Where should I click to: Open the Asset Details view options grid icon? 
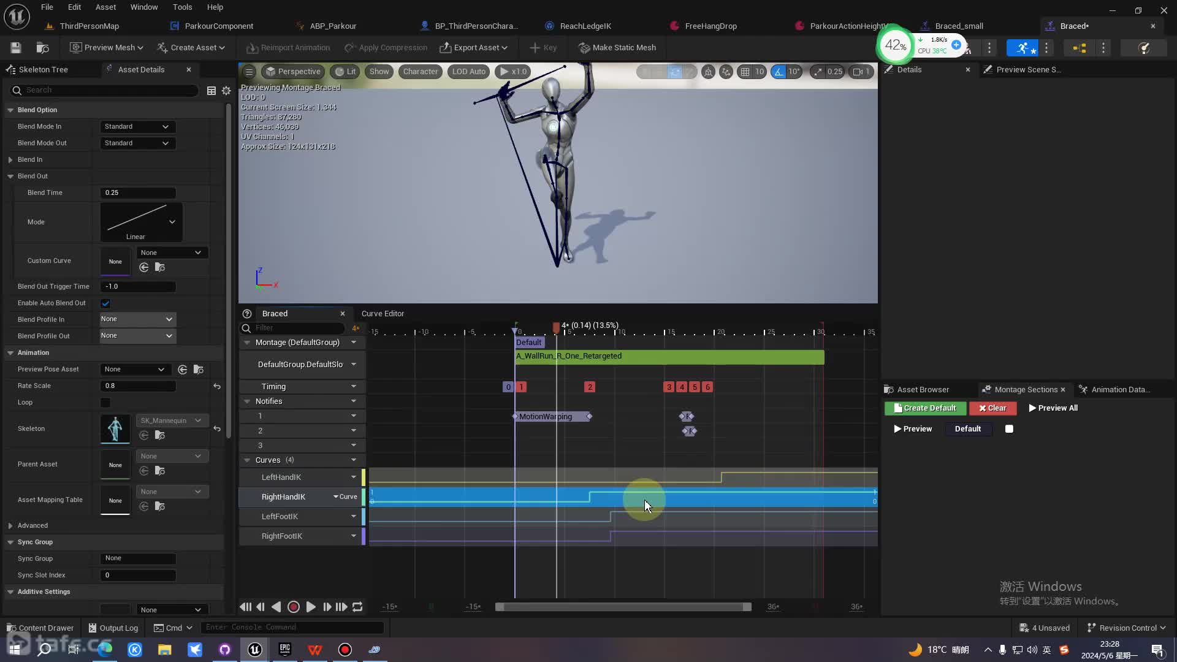[211, 91]
